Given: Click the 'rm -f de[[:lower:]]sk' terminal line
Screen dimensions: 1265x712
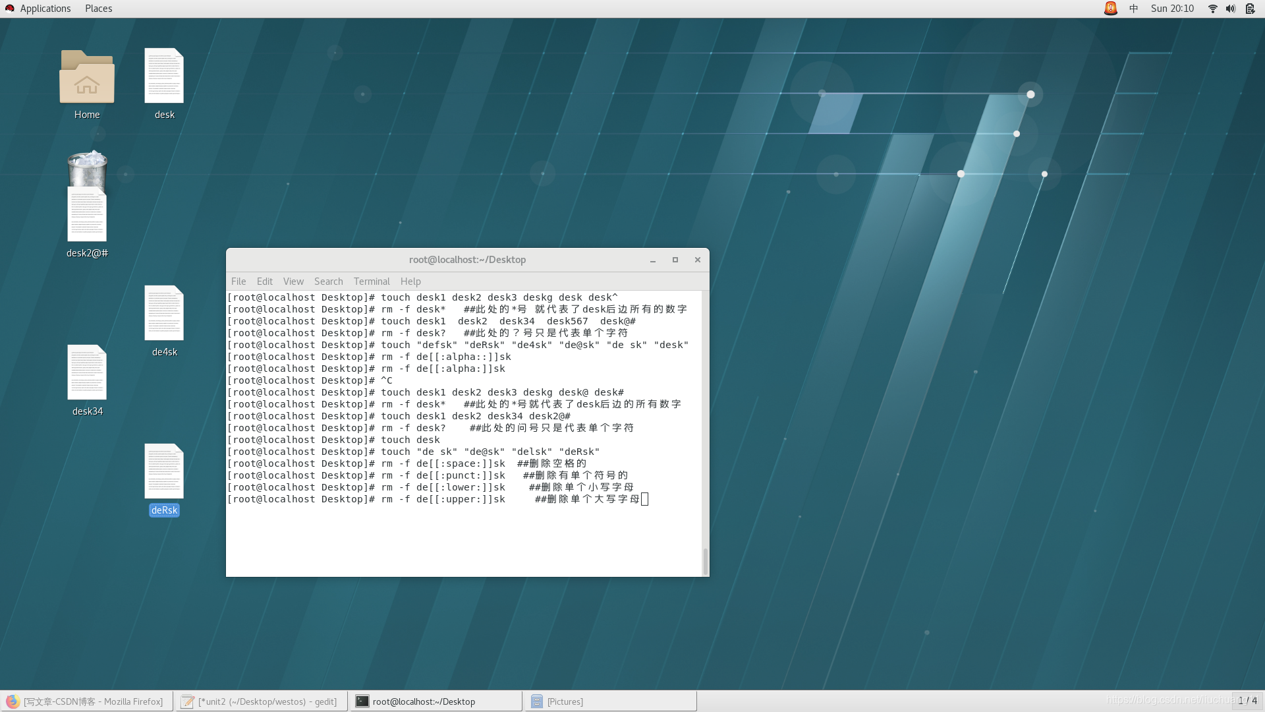Looking at the screenshot, I should (x=430, y=487).
